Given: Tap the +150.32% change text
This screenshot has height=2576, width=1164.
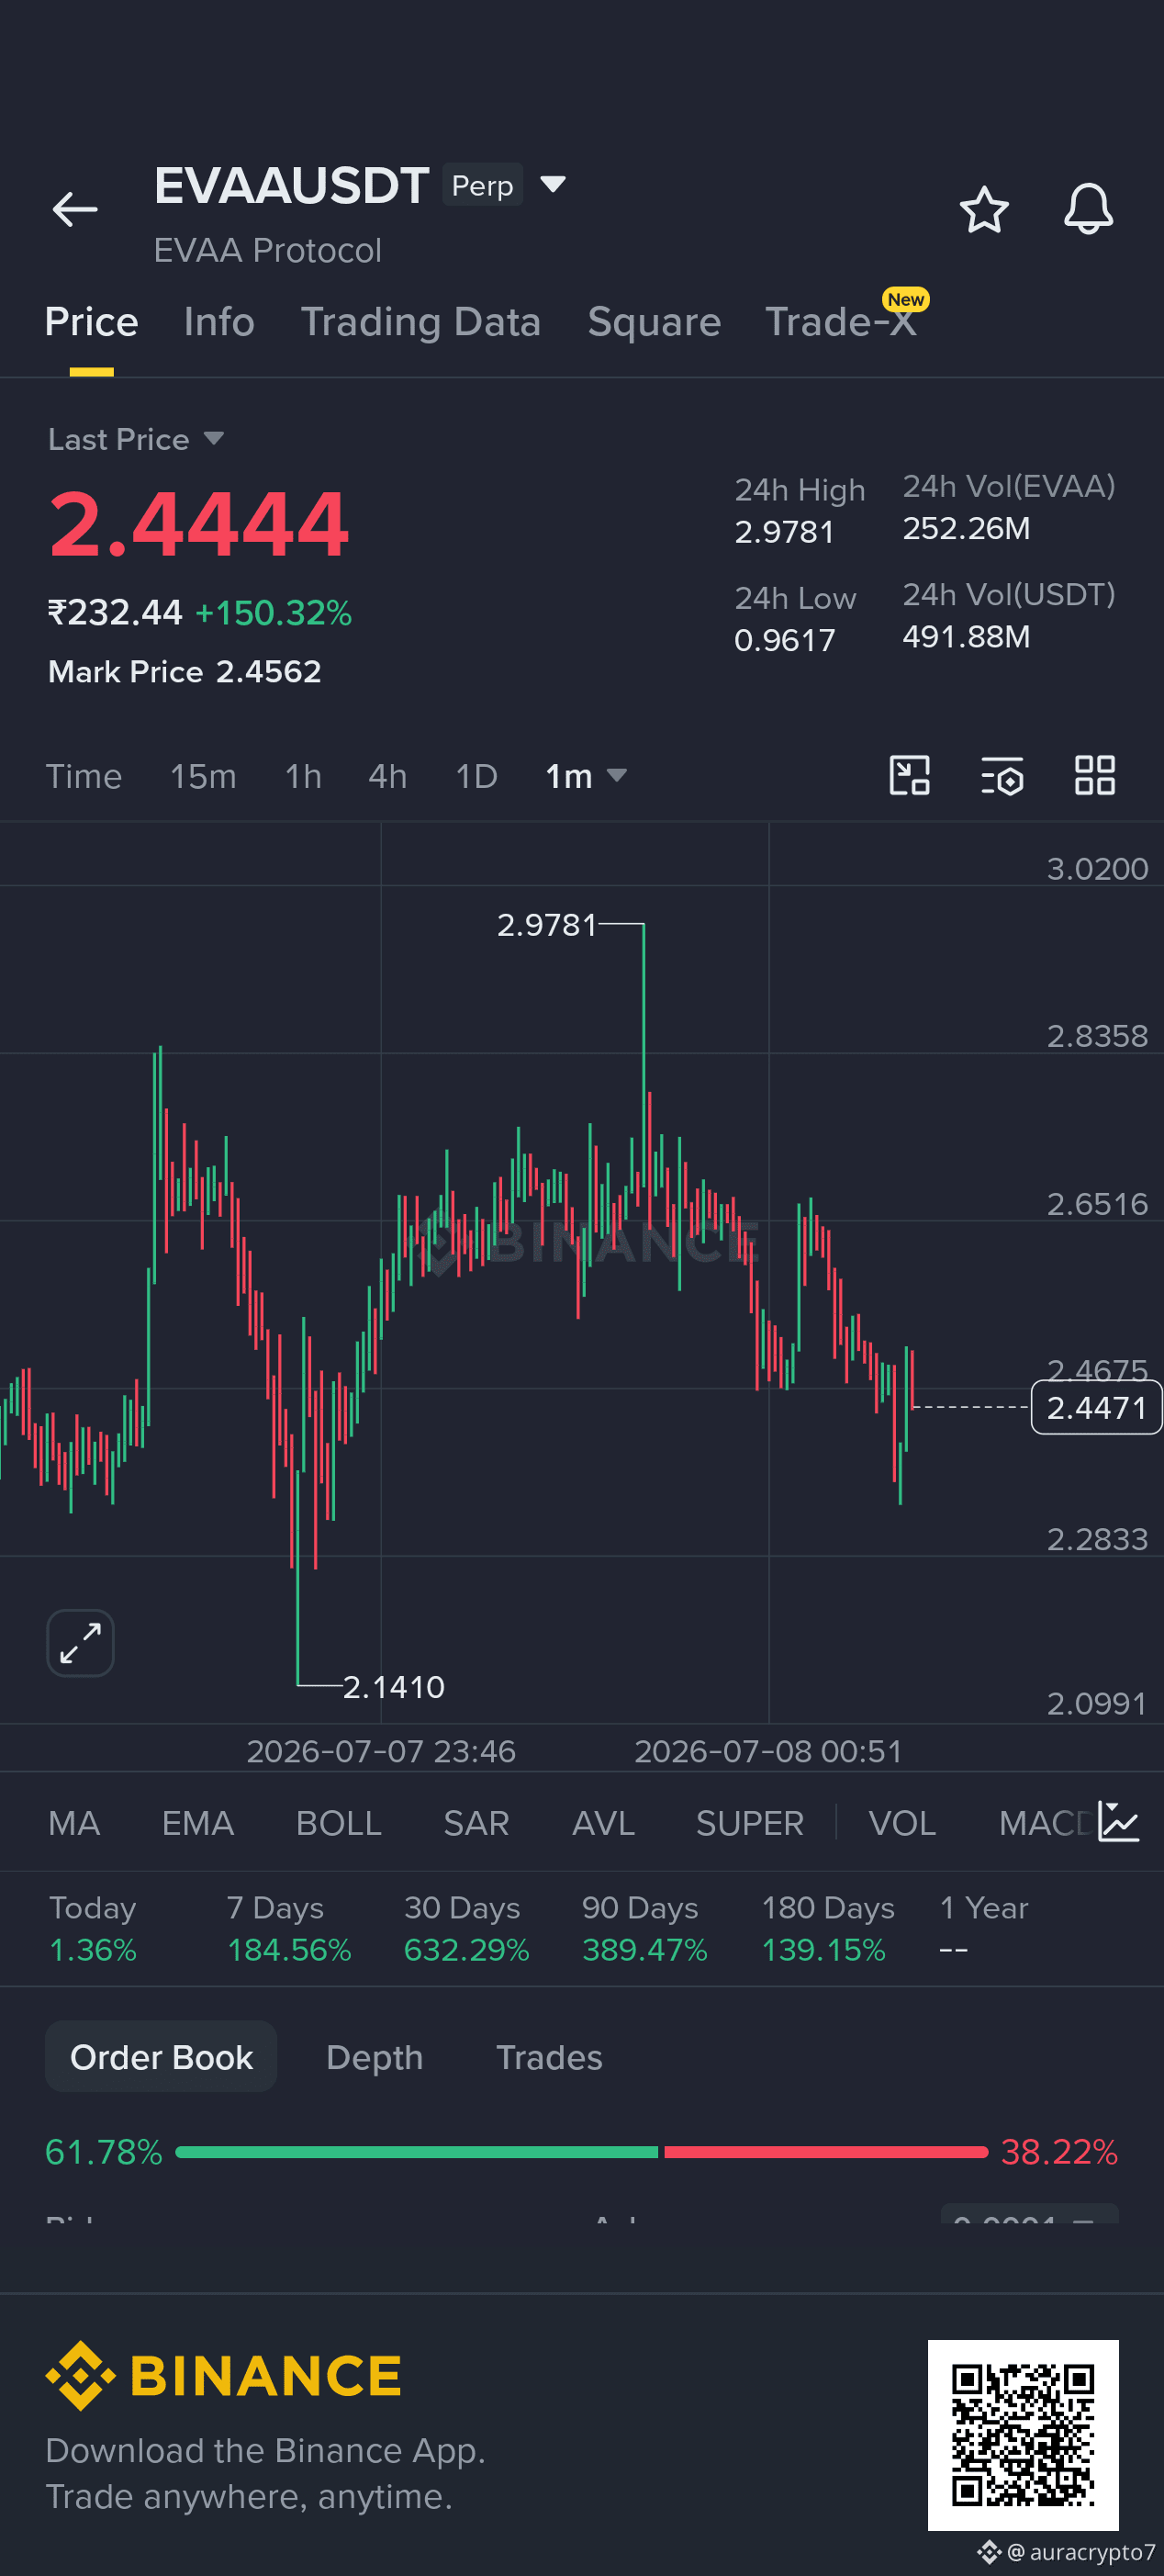Looking at the screenshot, I should coord(273,612).
